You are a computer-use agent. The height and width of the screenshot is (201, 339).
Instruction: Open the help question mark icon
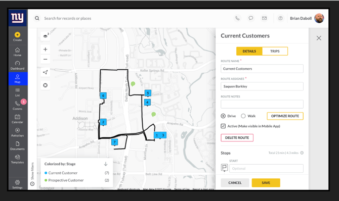[x=280, y=18]
